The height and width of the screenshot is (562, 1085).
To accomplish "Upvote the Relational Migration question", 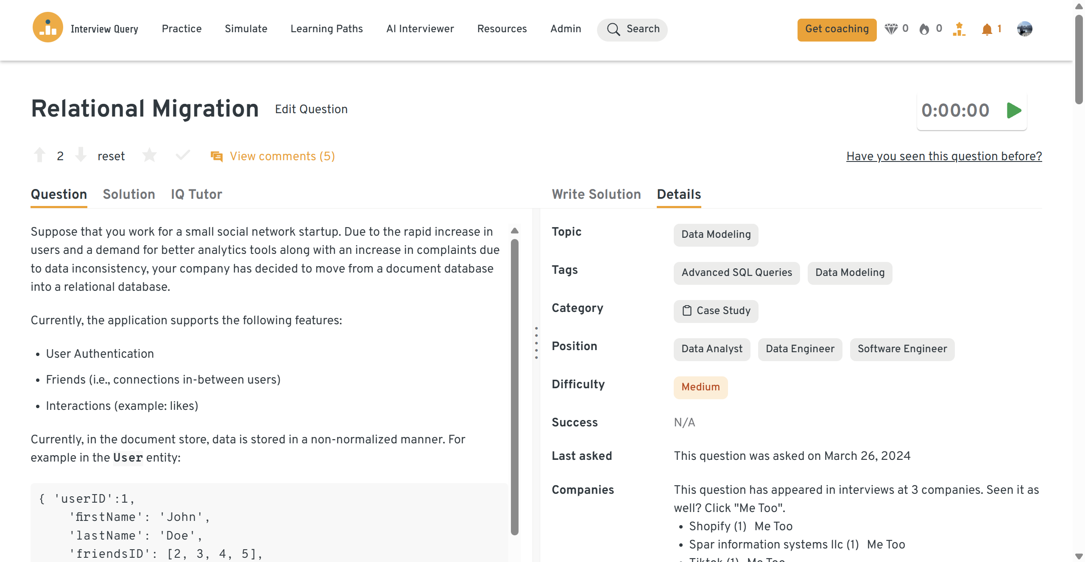I will pyautogui.click(x=39, y=155).
